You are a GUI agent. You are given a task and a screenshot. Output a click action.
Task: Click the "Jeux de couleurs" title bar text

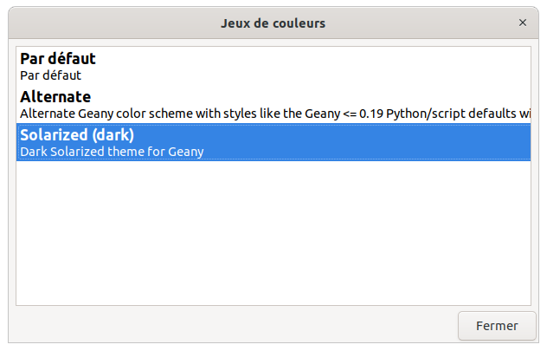273,23
